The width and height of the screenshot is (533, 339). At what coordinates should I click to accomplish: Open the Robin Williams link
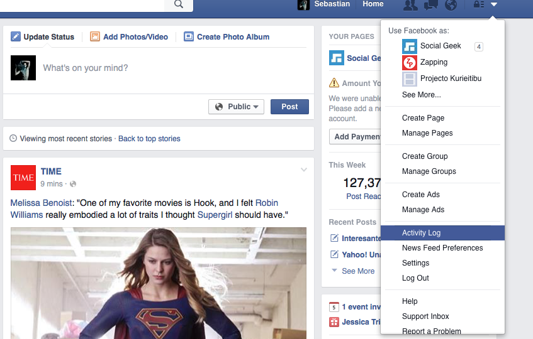(x=267, y=203)
